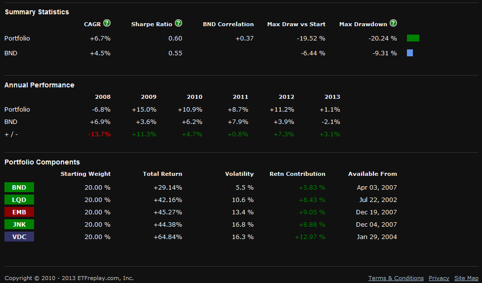Screen dimensions: 482x283
Task: Open the Max Drawdown help icon
Action: [393, 23]
